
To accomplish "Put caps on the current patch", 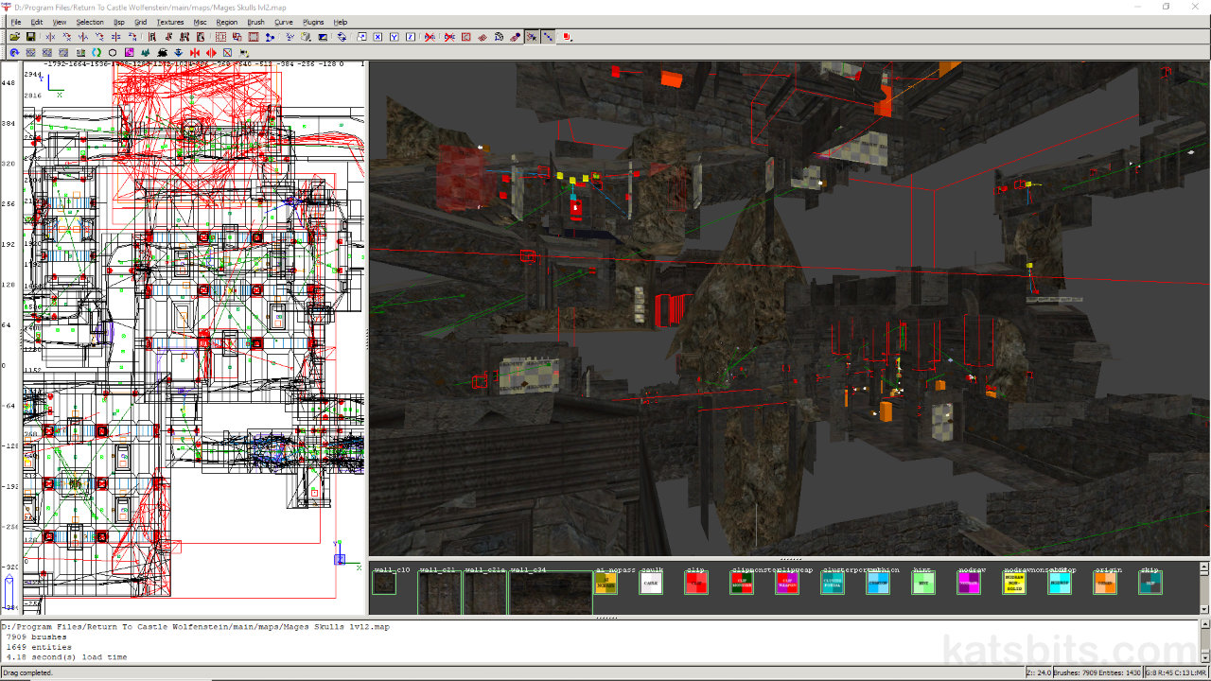I will click(515, 37).
